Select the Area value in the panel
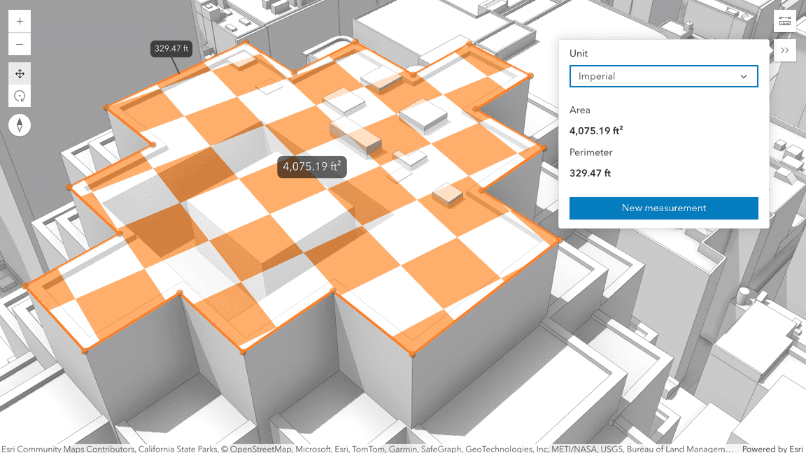The image size is (806, 453). click(x=597, y=131)
